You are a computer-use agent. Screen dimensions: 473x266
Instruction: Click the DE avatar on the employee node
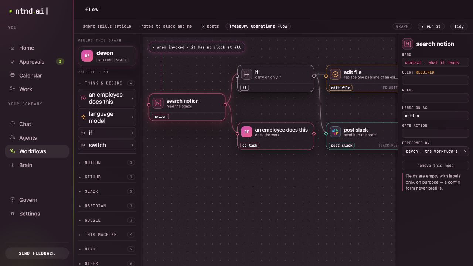click(x=246, y=132)
